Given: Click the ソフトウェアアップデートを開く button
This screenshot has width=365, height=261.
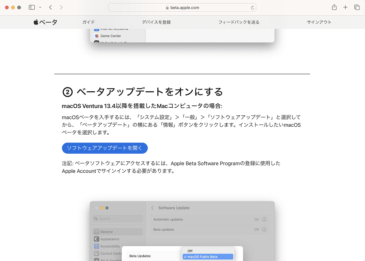Looking at the screenshot, I should click(105, 148).
